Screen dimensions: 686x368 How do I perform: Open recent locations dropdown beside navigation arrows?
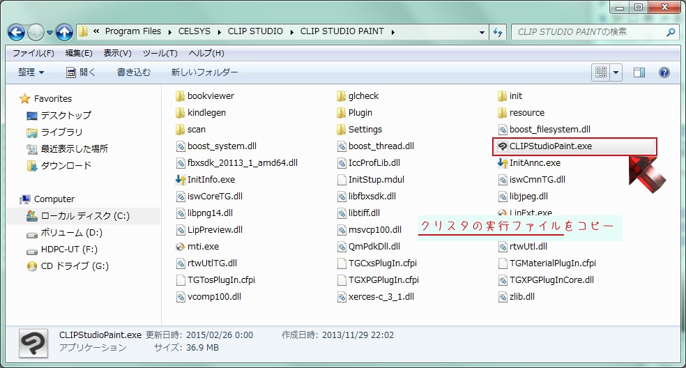point(49,32)
